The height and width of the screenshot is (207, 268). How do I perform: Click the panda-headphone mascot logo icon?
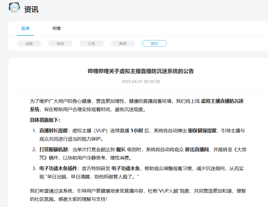(x=14, y=7)
